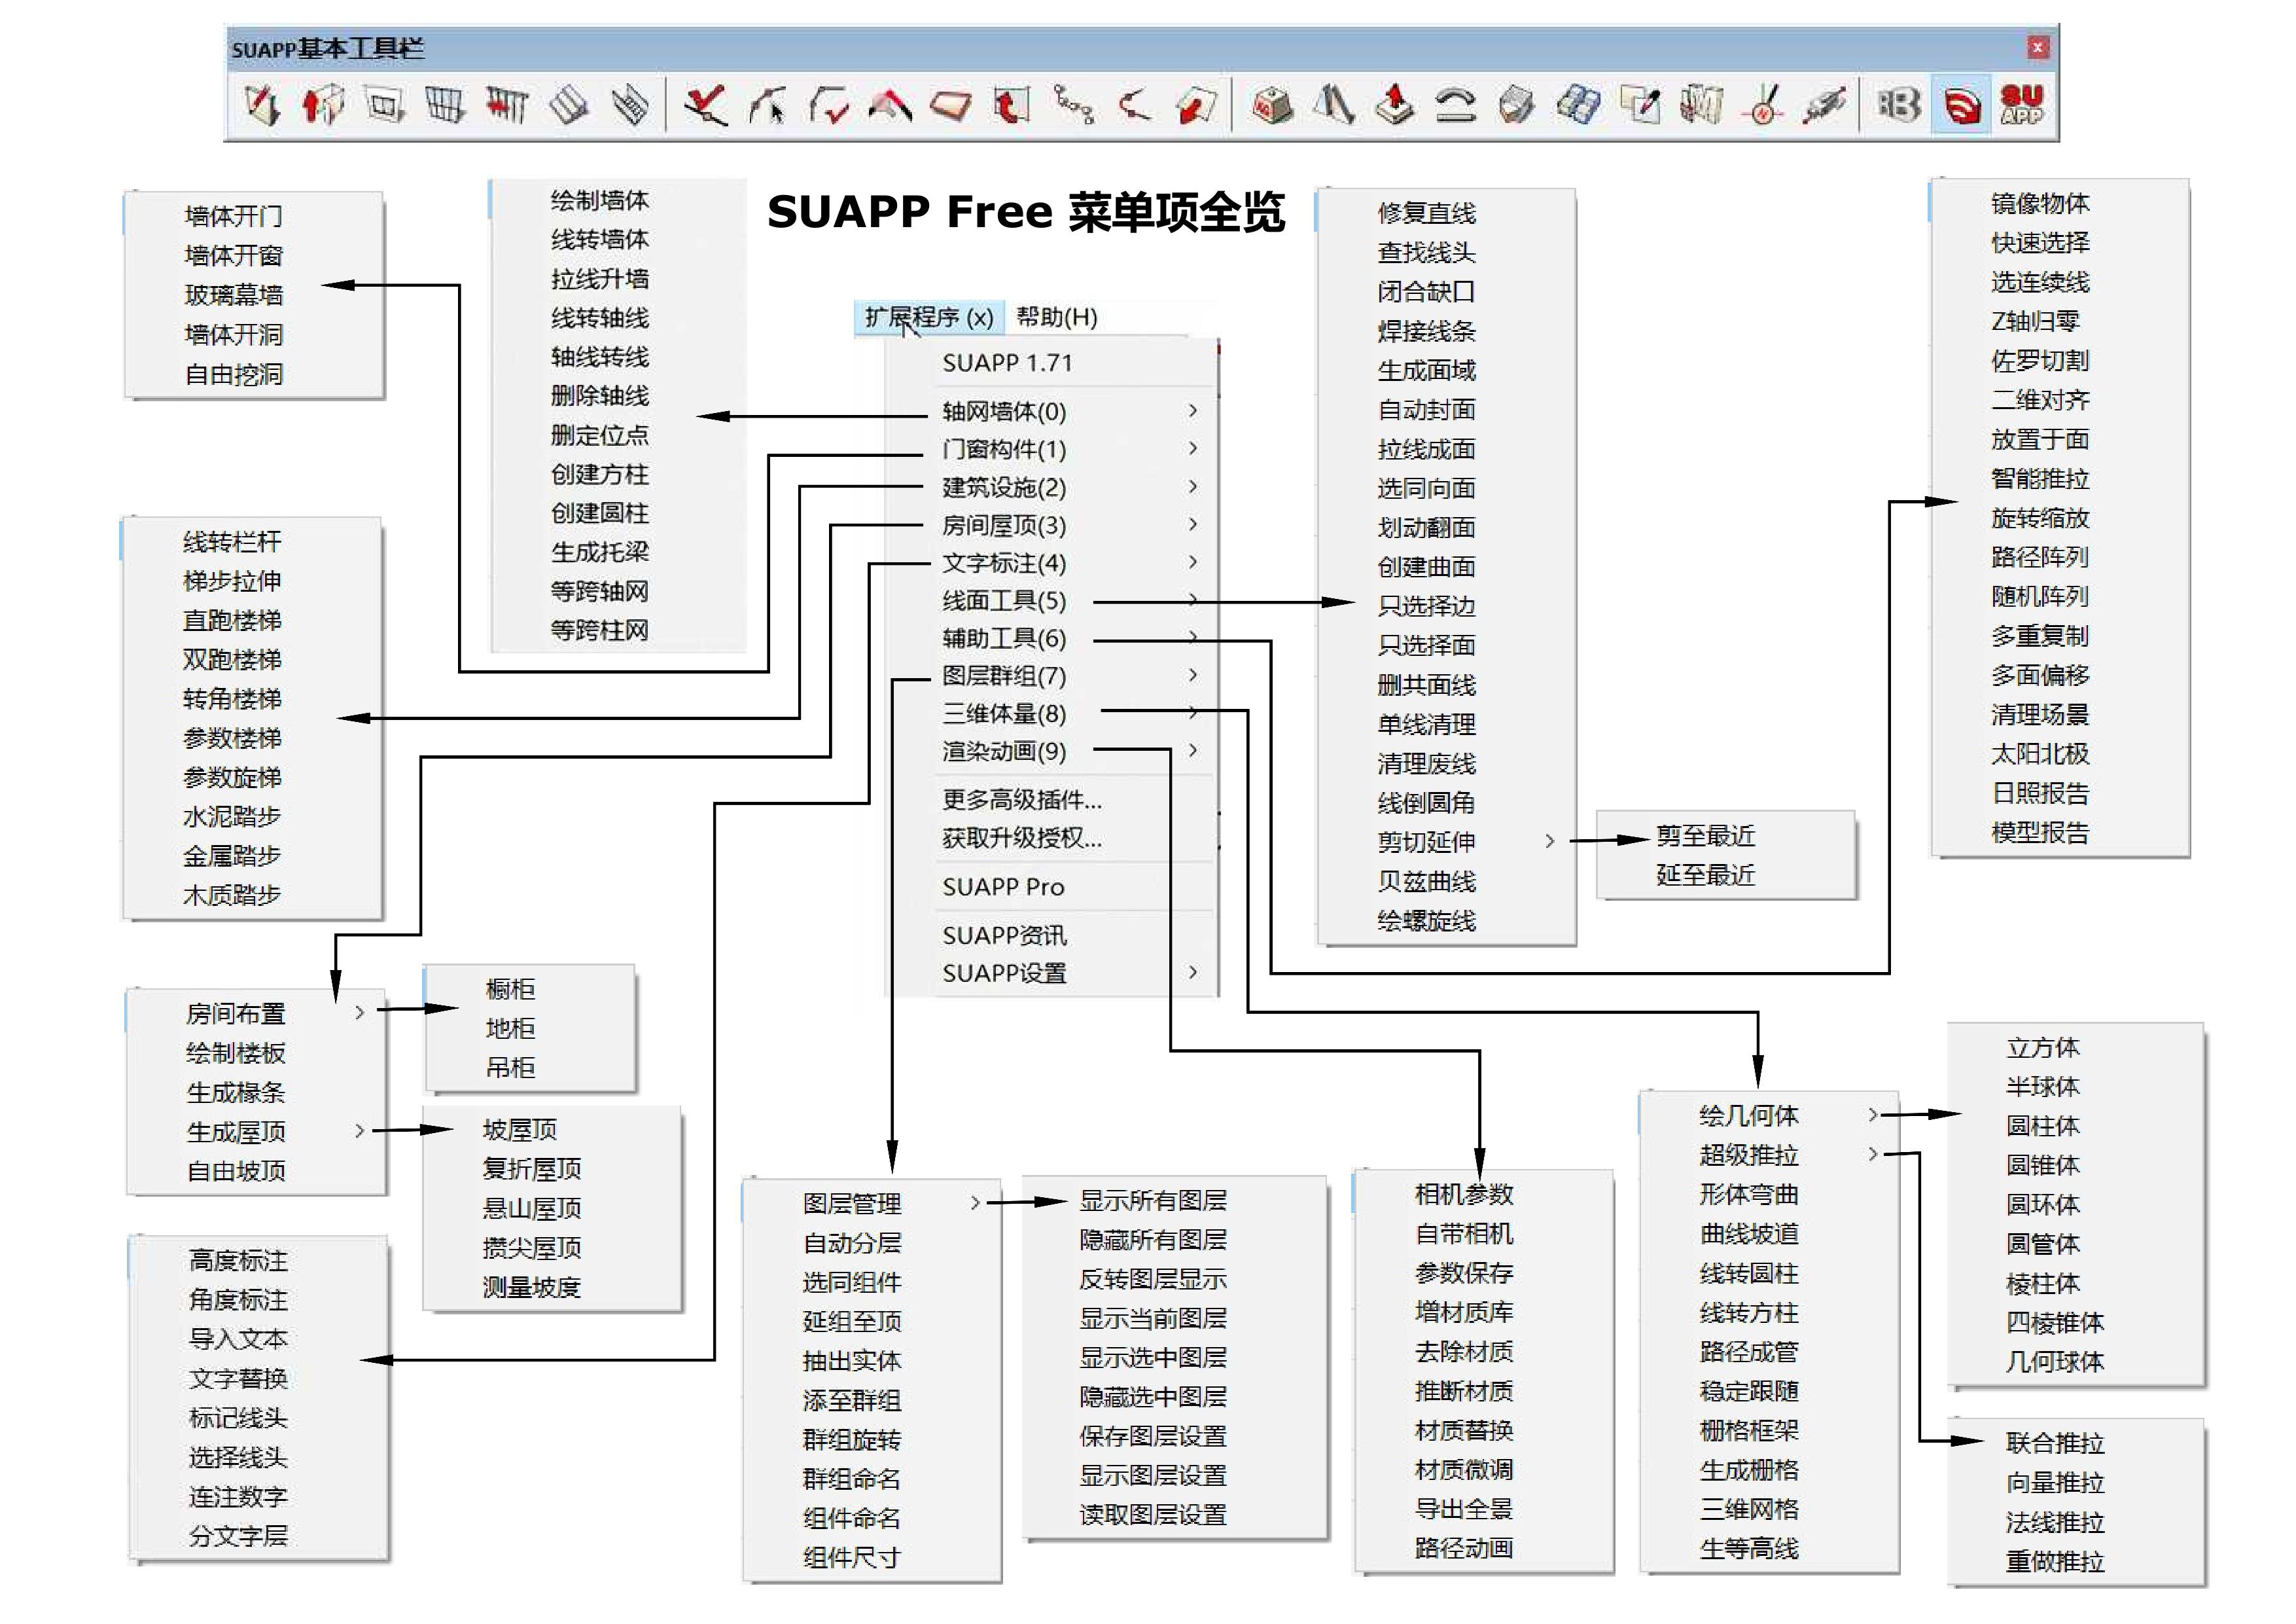Open the 帮助(H) menu
Screen dimensions: 2296x1624
coord(1057,317)
